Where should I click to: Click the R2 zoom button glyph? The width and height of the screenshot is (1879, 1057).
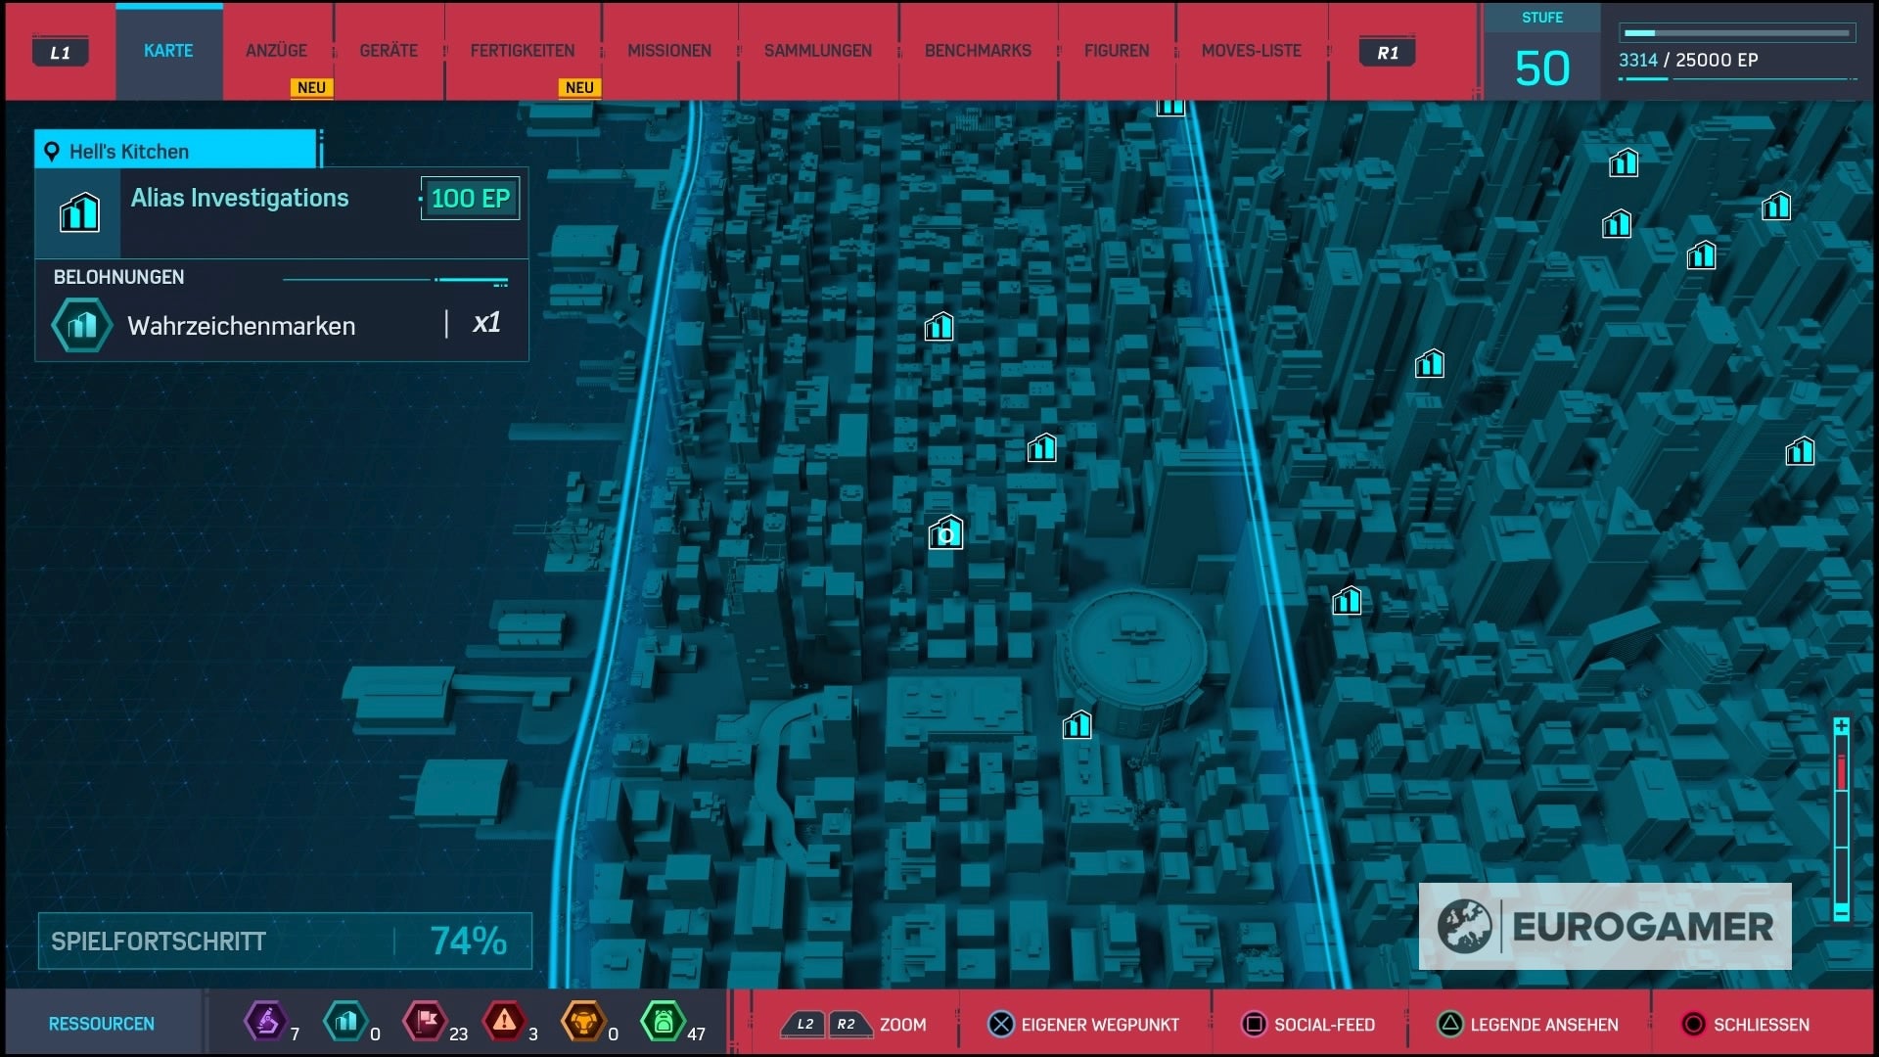848,1025
